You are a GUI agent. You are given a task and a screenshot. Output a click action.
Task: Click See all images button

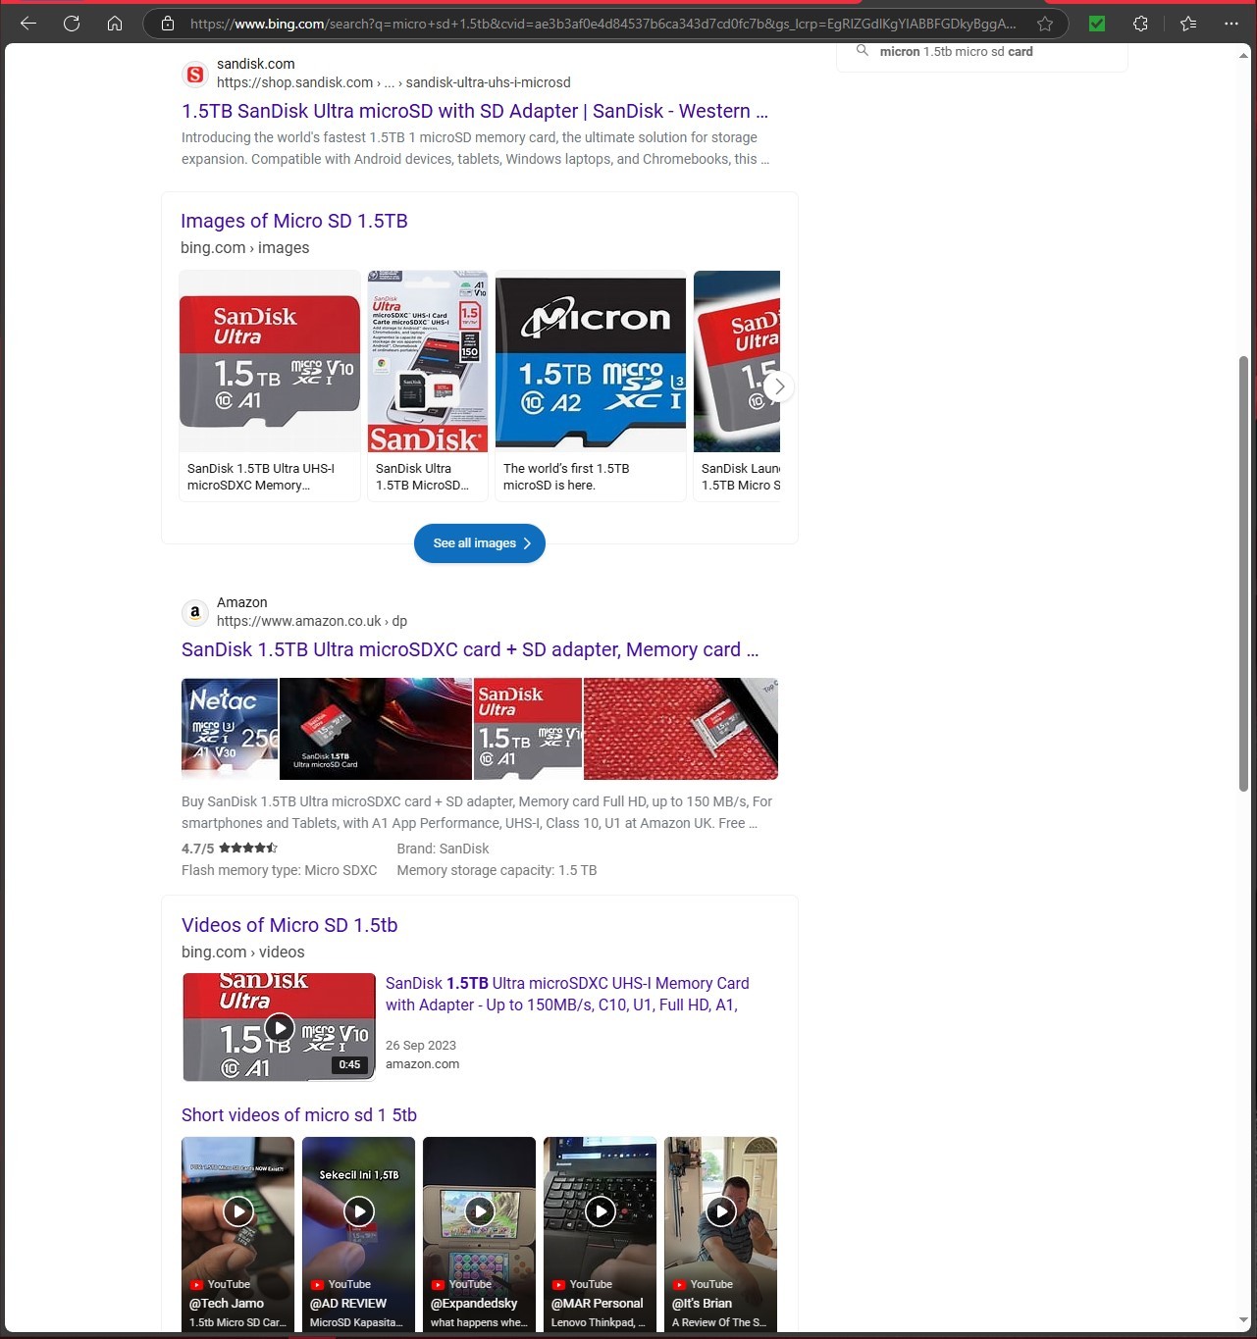(x=480, y=543)
